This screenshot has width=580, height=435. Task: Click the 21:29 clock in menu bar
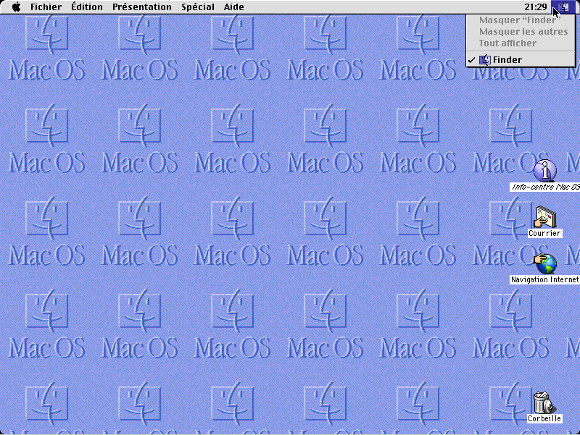coord(535,7)
